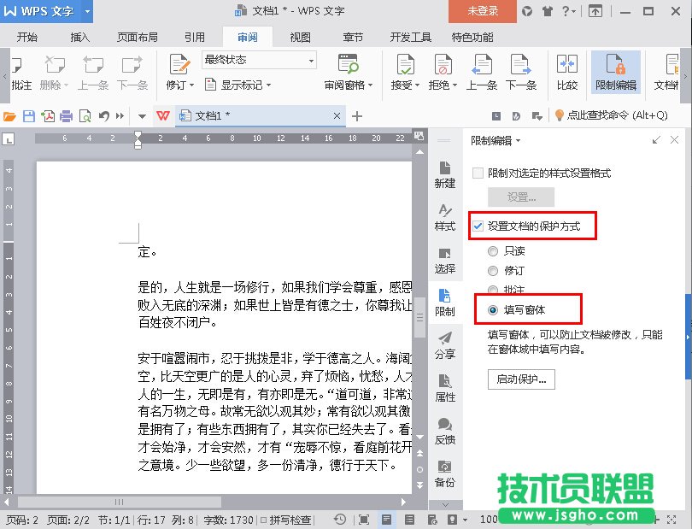
Task: Click the 限制编辑 (Restrict Editing) ribbon icon
Action: pos(615,71)
